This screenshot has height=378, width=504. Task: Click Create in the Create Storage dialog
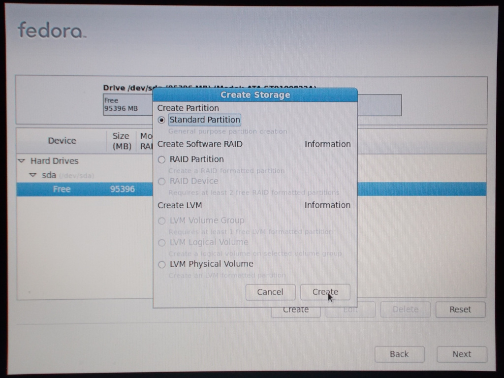coord(325,292)
